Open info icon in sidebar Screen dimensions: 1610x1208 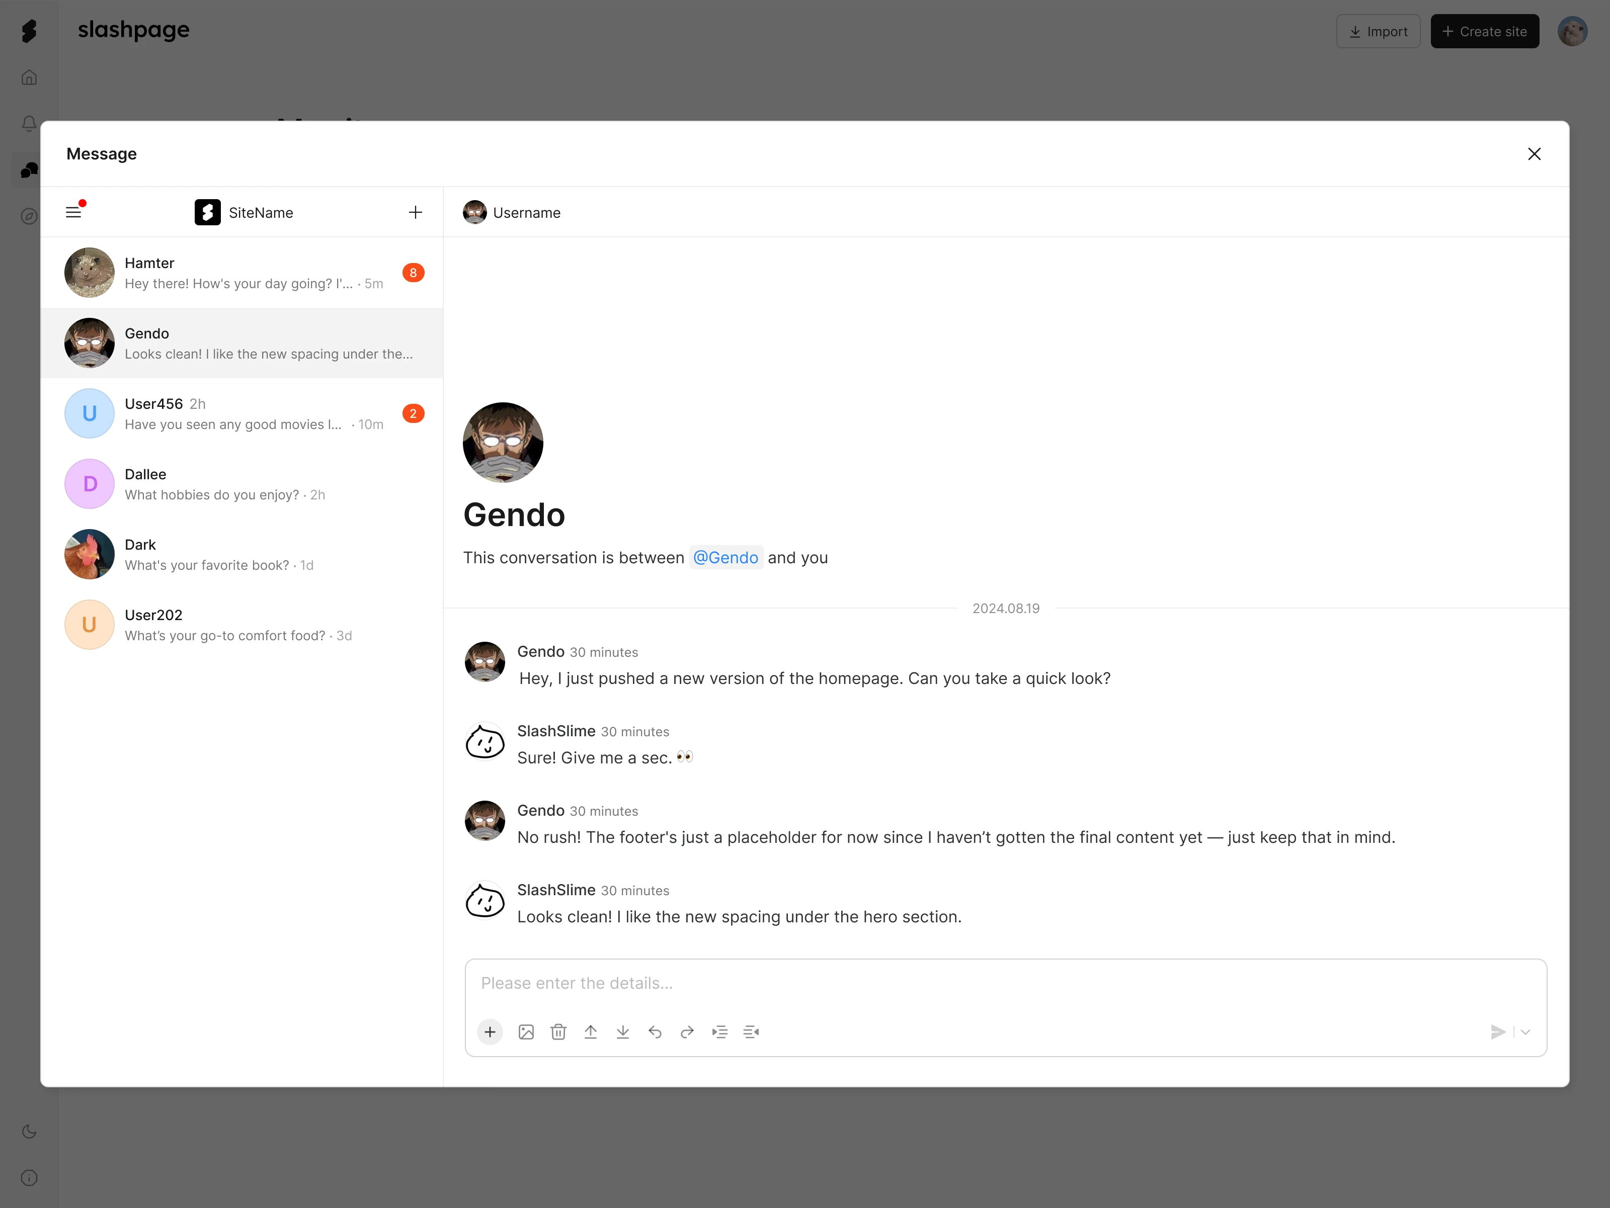[29, 1178]
